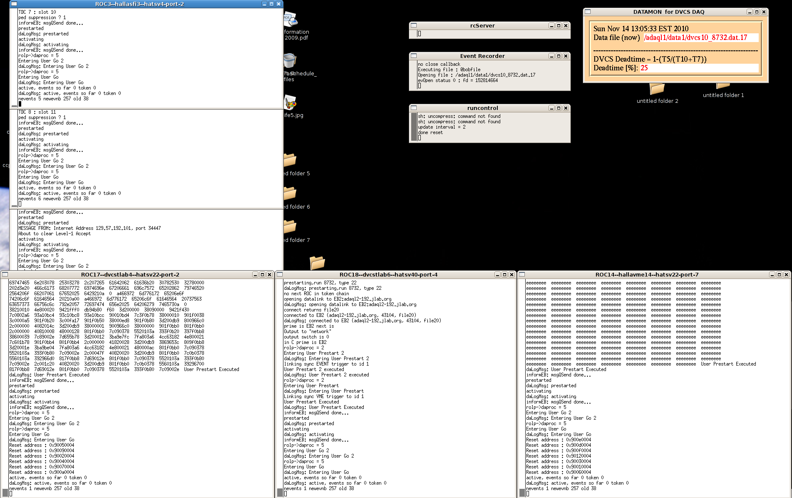Click 'nevents 6 newevnb 257 old 38' line
The height and width of the screenshot is (498, 792).
tap(53, 199)
